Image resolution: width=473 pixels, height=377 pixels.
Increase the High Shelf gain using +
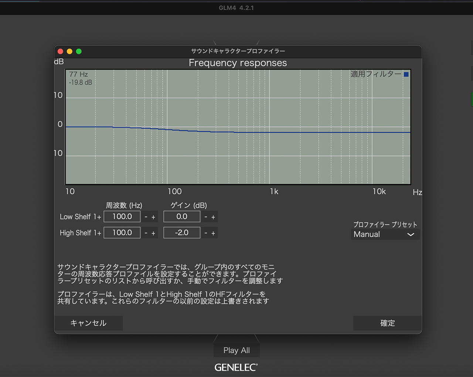tap(214, 232)
